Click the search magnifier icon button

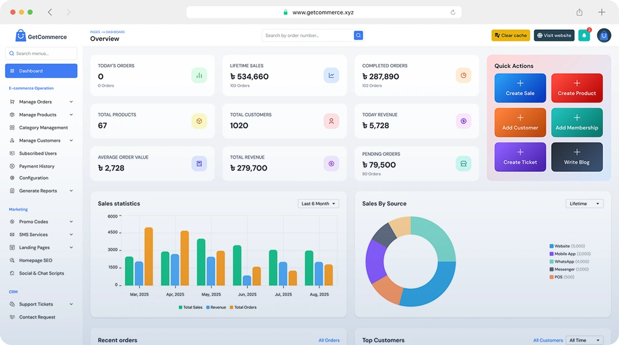(x=358, y=36)
